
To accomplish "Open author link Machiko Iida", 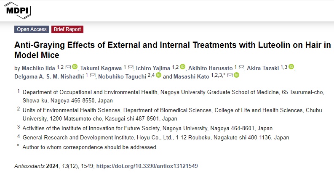I will point(38,68).
